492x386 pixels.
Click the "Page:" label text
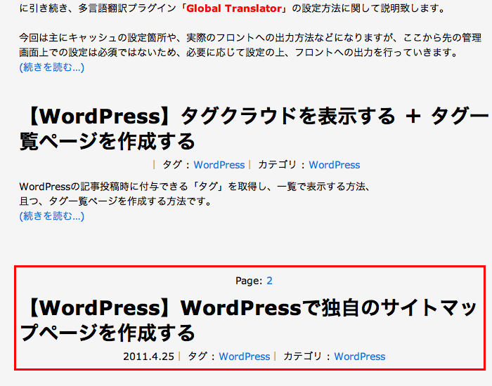(x=249, y=281)
